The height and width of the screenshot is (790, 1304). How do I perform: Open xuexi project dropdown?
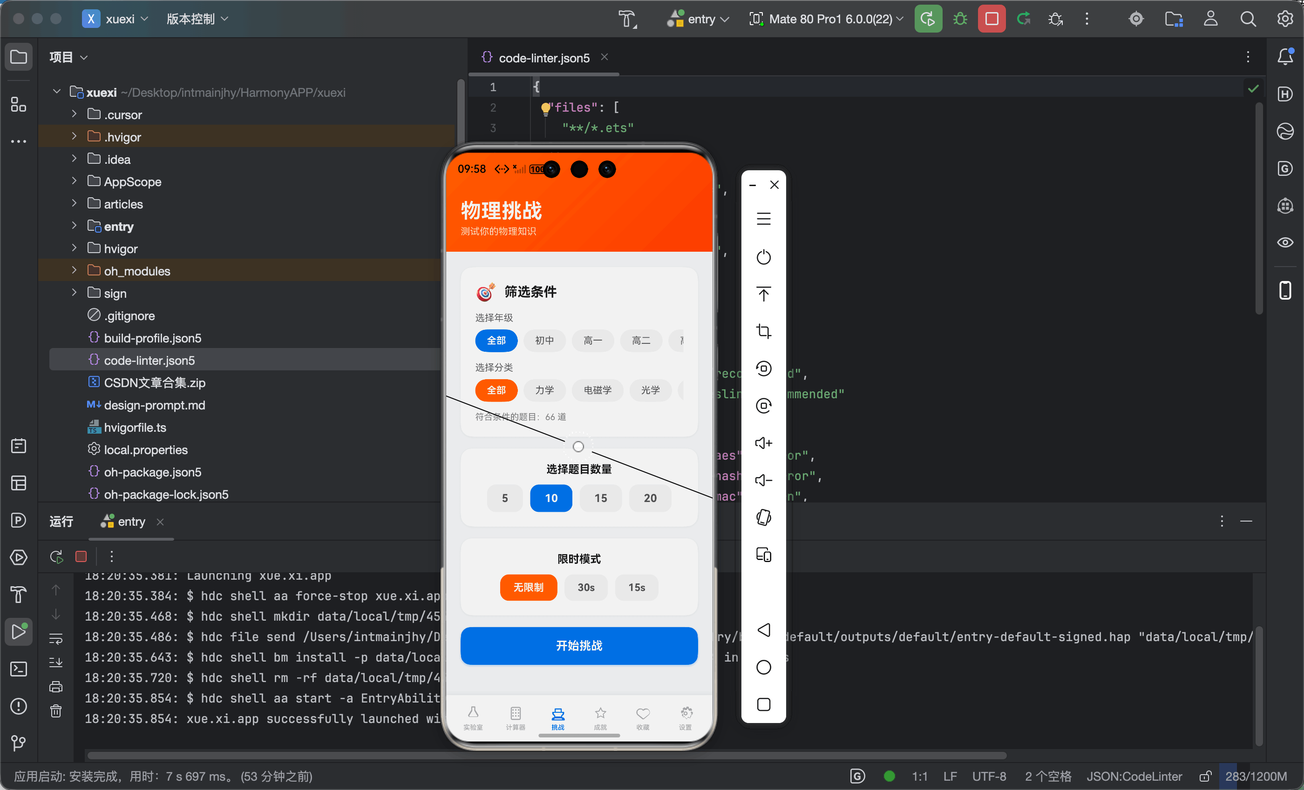(116, 19)
